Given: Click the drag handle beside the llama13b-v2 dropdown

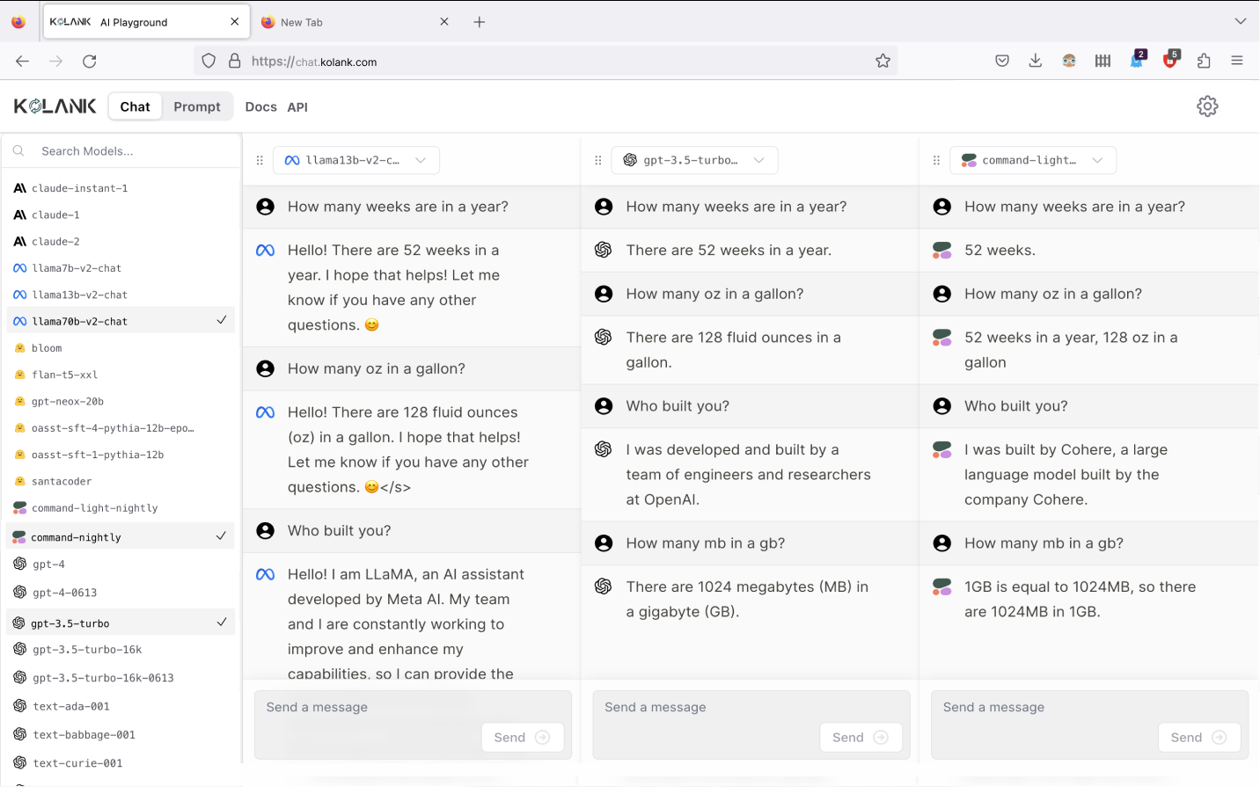Looking at the screenshot, I should click(260, 160).
